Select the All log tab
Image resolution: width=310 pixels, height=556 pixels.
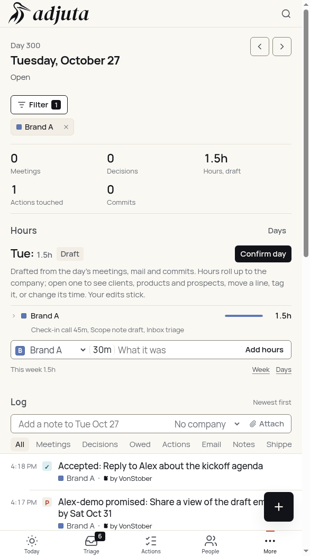pos(20,444)
